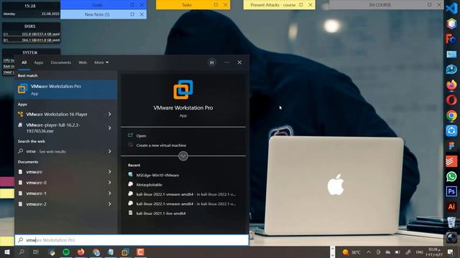Open Figma from the side dock
The image size is (460, 258).
click(x=451, y=145)
